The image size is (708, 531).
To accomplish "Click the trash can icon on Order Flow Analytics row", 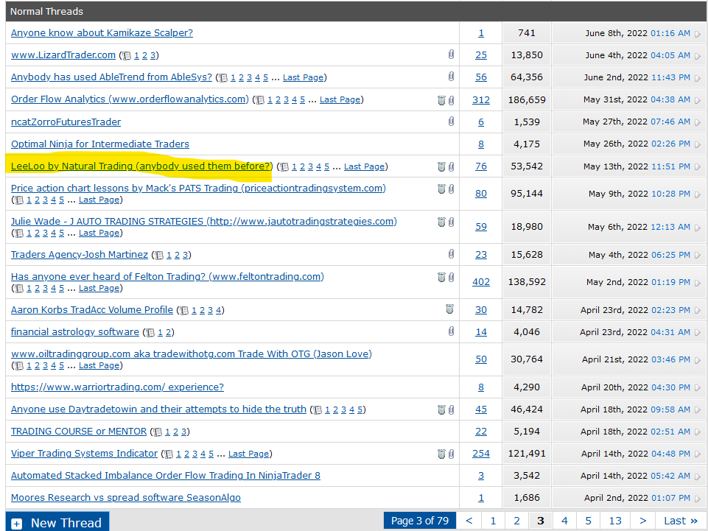I will (x=441, y=100).
